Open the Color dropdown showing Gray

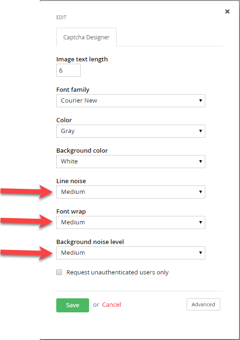coord(131,131)
